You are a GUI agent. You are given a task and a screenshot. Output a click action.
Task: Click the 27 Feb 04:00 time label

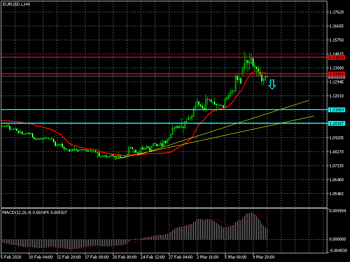click(x=181, y=257)
